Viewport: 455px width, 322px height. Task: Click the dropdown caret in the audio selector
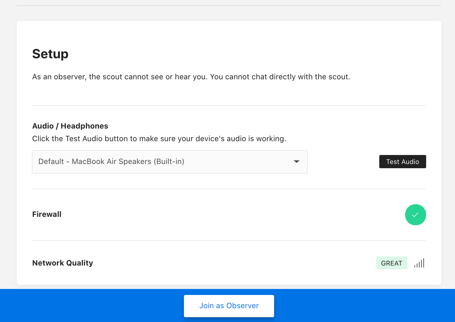tap(297, 162)
